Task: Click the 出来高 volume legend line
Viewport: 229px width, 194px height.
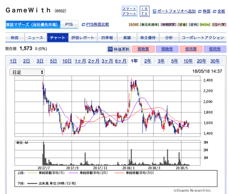Action: 32,184
